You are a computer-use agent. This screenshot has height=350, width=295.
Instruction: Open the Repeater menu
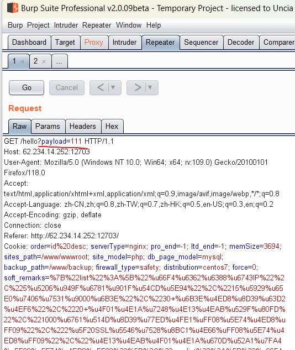pos(97,25)
